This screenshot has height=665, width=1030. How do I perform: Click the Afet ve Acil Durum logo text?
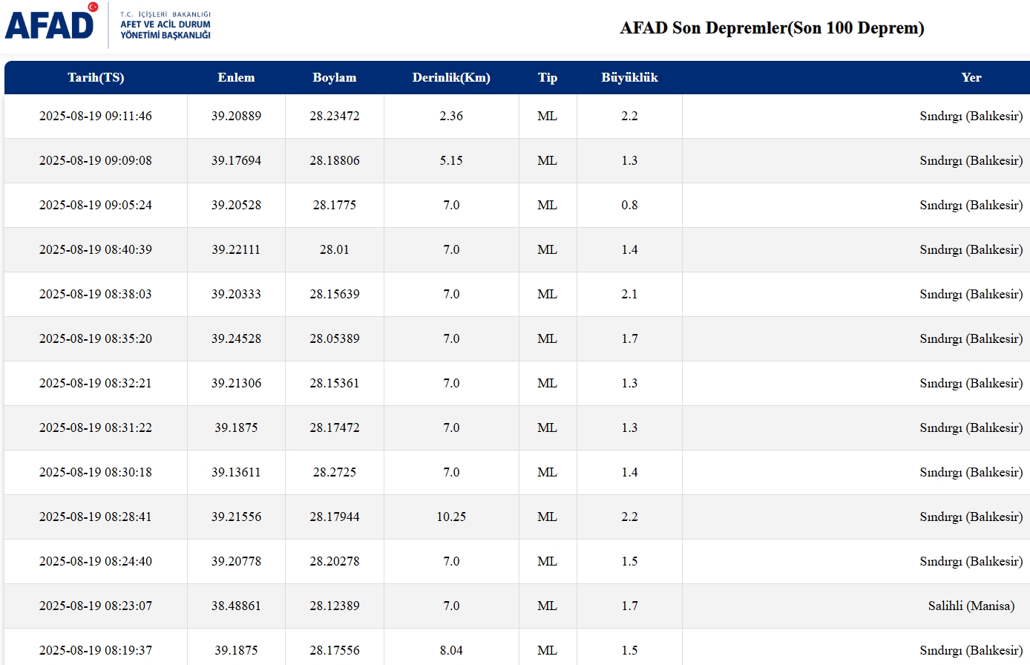(165, 25)
